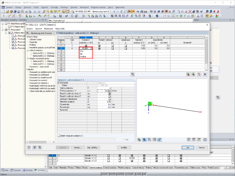Save model with the floppy disk icon

[x=19, y=11]
